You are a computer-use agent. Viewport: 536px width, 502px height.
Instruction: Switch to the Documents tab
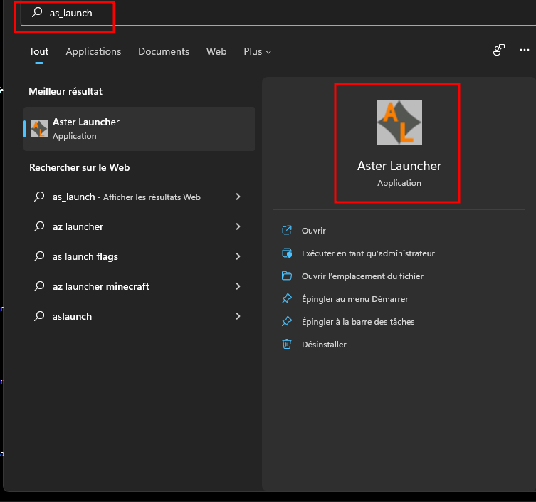tap(164, 51)
